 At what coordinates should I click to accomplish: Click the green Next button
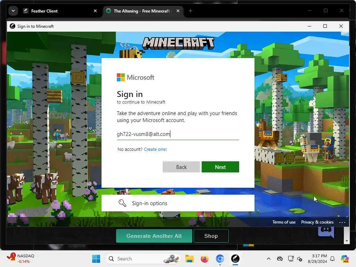pos(220,167)
